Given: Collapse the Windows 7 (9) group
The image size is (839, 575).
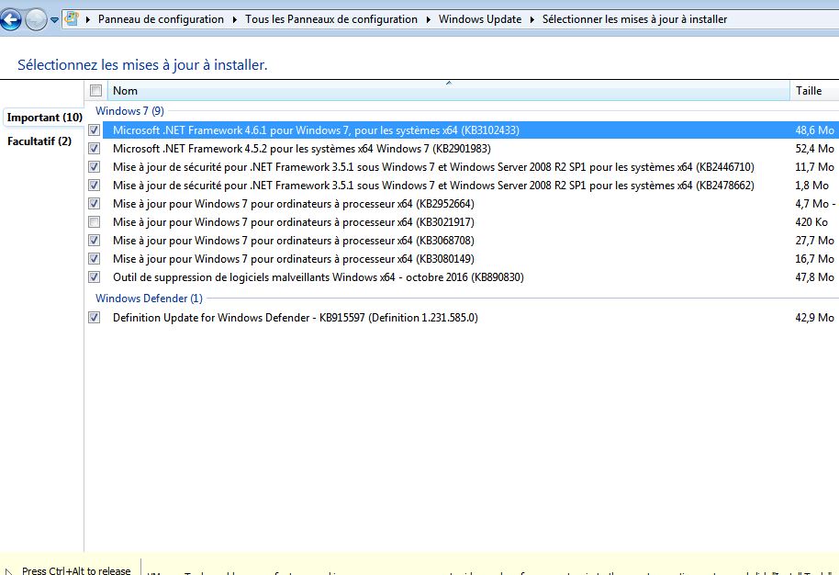Looking at the screenshot, I should pyautogui.click(x=129, y=111).
